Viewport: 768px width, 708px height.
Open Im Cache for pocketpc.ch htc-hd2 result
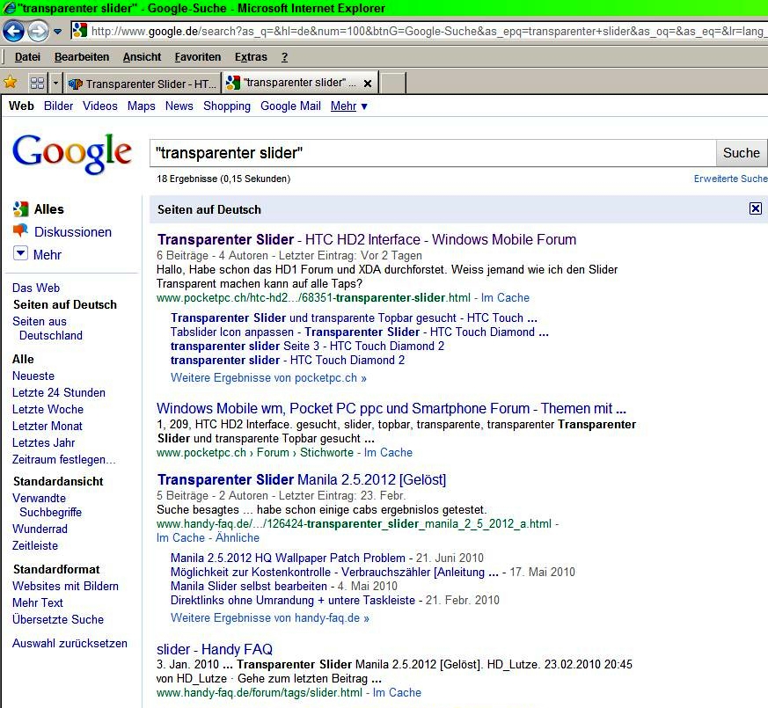click(x=505, y=297)
